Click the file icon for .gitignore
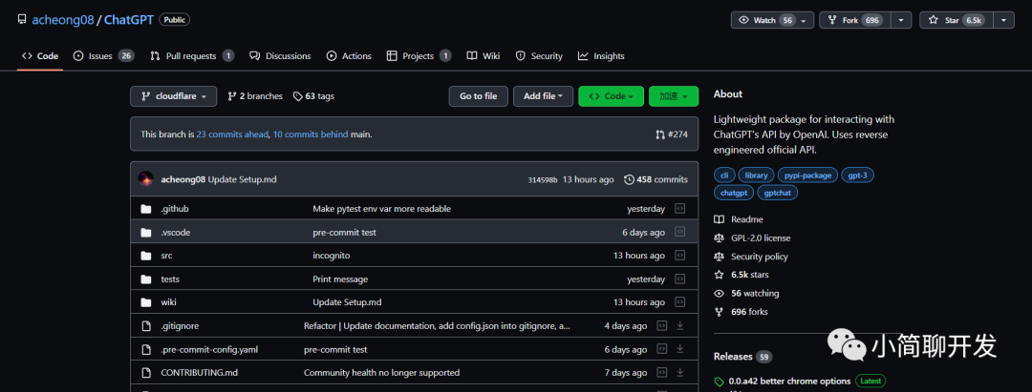This screenshot has width=1032, height=392. [x=146, y=325]
